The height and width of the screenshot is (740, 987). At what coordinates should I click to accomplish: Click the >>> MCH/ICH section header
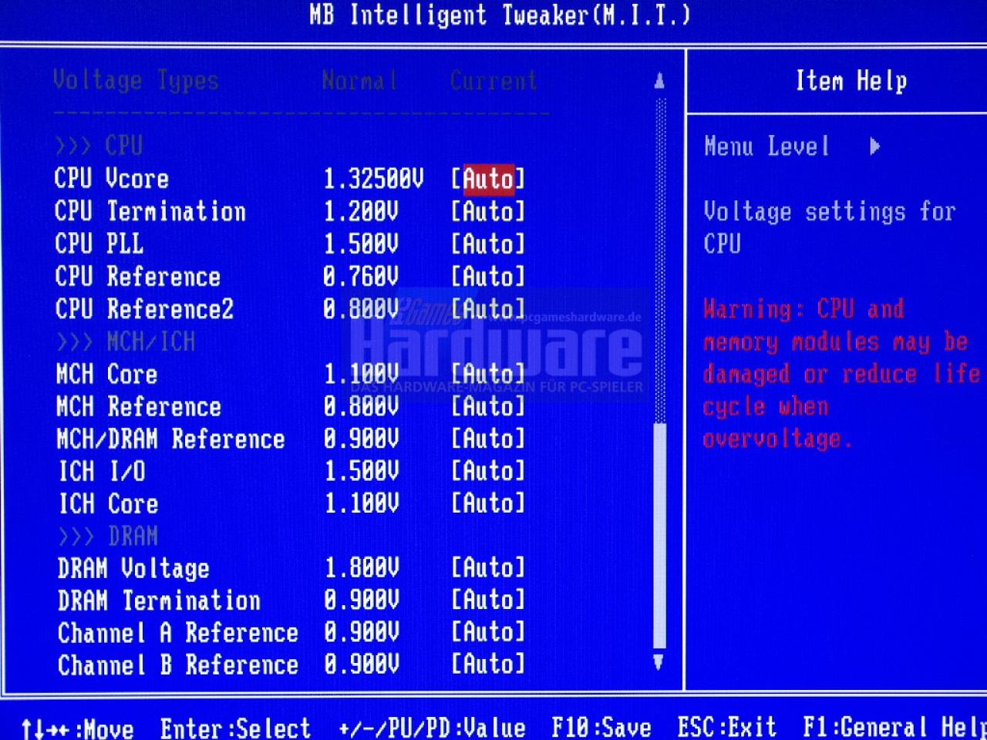click(125, 341)
